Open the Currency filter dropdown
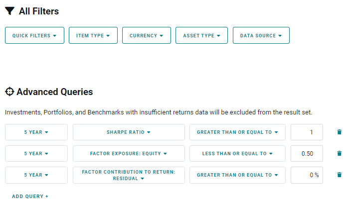The width and height of the screenshot is (348, 204). [147, 35]
